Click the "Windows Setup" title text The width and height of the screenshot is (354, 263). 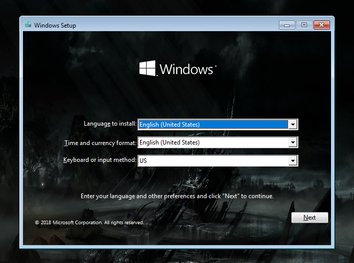pyautogui.click(x=55, y=26)
